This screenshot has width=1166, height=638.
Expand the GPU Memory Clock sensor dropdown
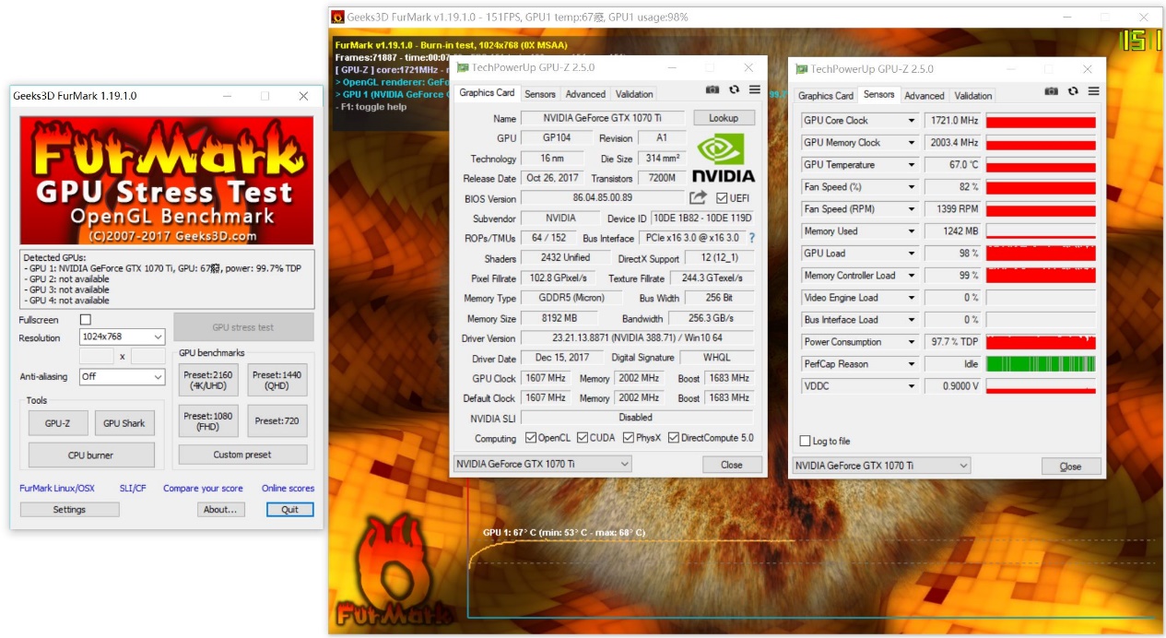coord(912,143)
